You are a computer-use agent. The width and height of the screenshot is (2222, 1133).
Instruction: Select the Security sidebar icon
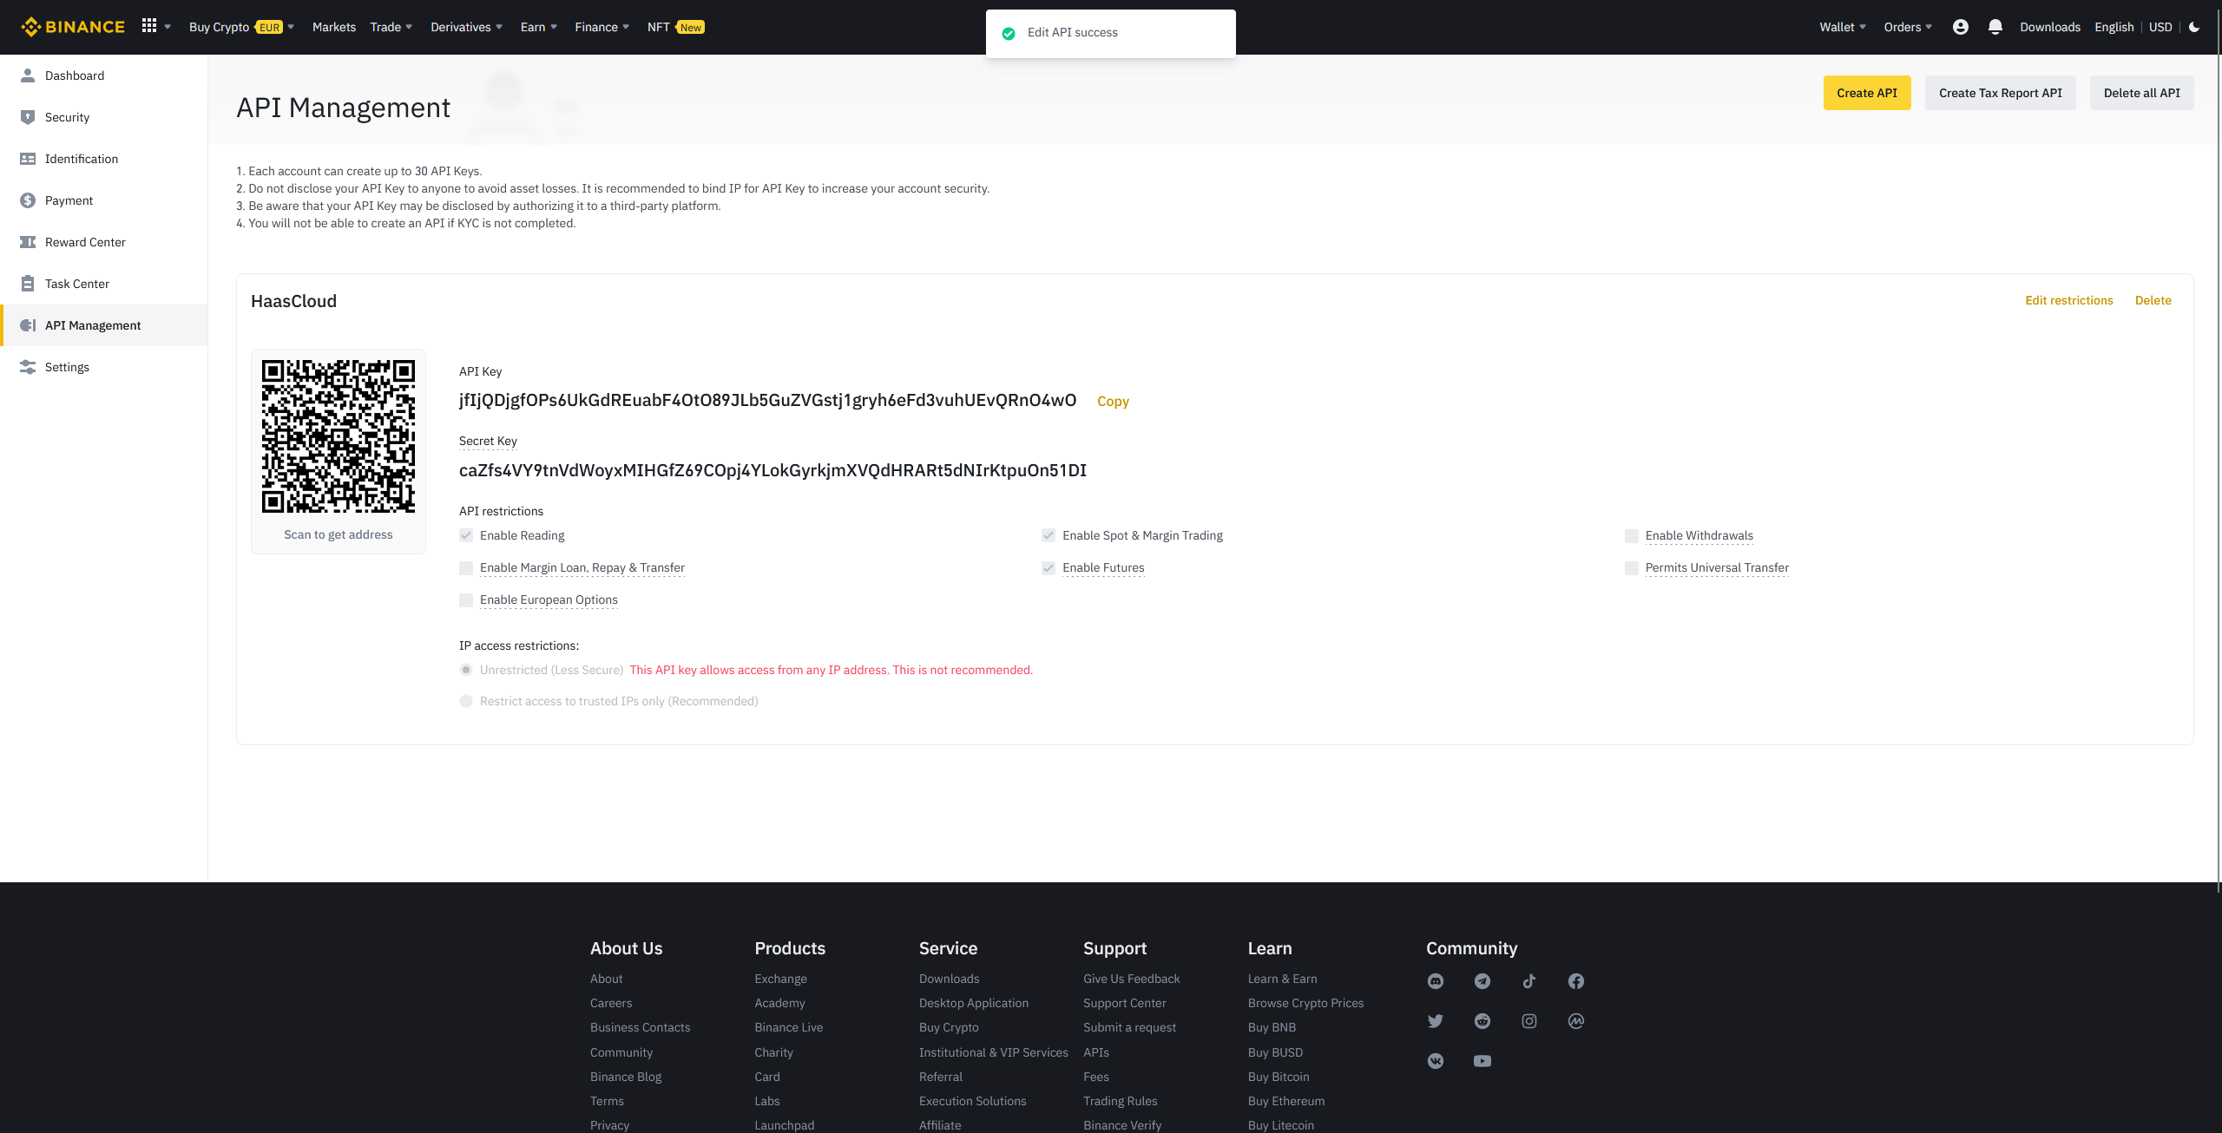(27, 117)
